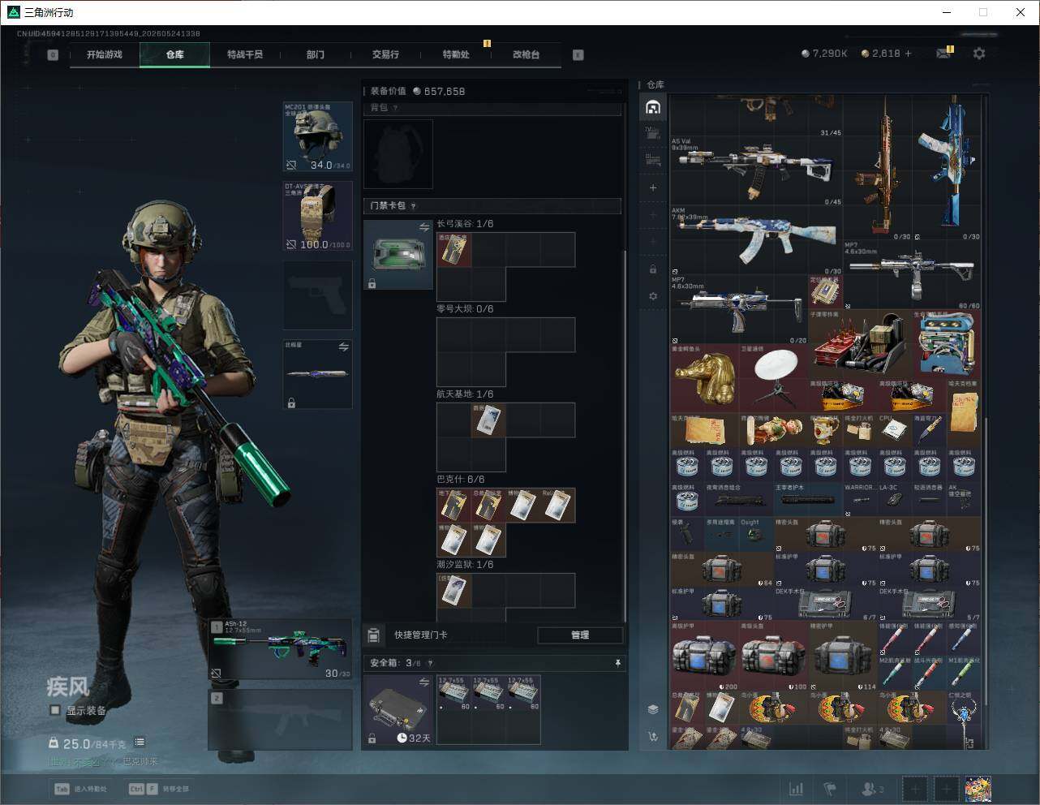1040x805 pixels.
Task: Open the 开始游戏 tab
Action: (x=105, y=54)
